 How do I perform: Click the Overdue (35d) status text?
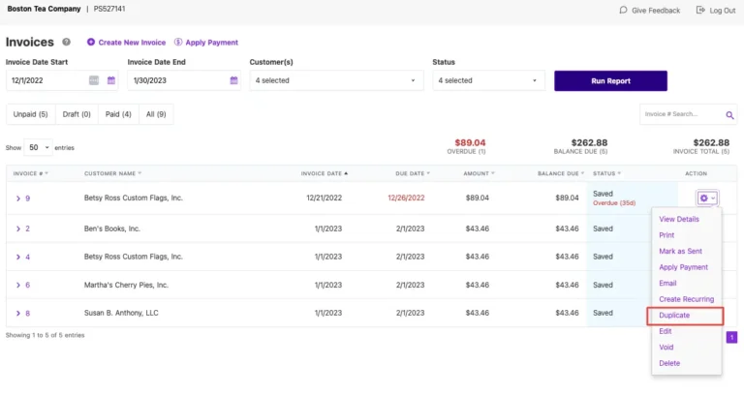pos(614,203)
